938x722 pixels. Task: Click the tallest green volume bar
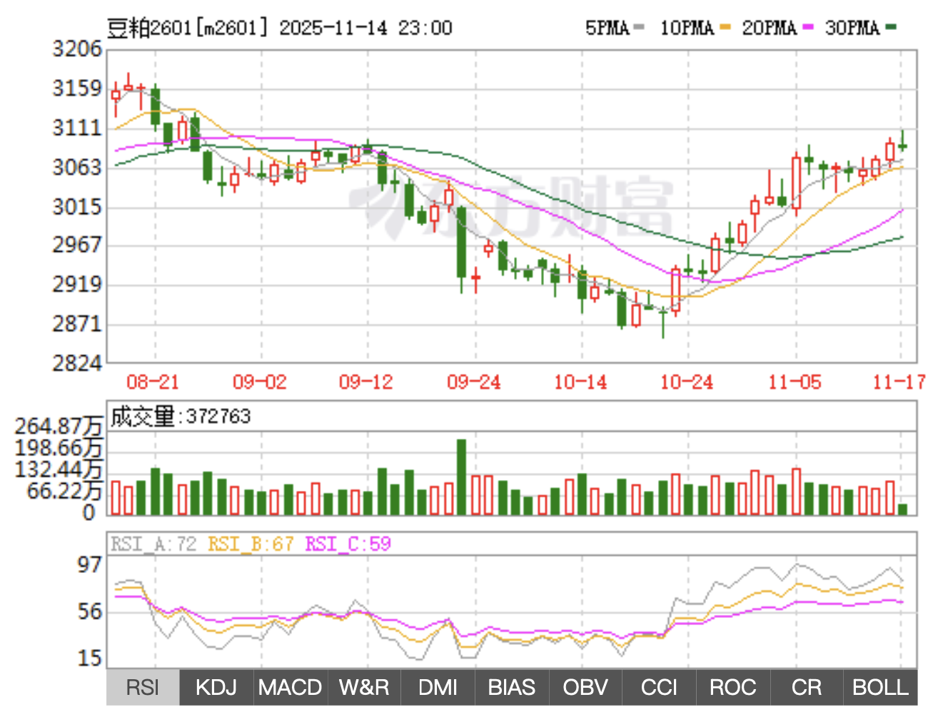coord(461,477)
